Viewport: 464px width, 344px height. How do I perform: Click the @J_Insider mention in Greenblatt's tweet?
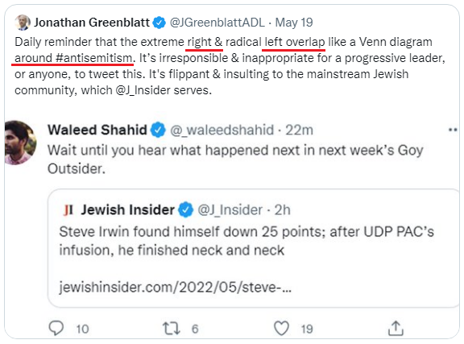pyautogui.click(x=143, y=90)
